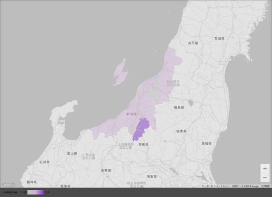Open the keyboard shortcuts link (キーボード ショートカット)
Image resolution: width=272 pixels, height=197 pixels.
click(216, 186)
